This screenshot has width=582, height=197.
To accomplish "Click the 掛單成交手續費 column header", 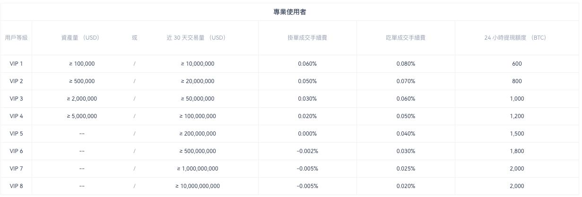I will pyautogui.click(x=307, y=38).
